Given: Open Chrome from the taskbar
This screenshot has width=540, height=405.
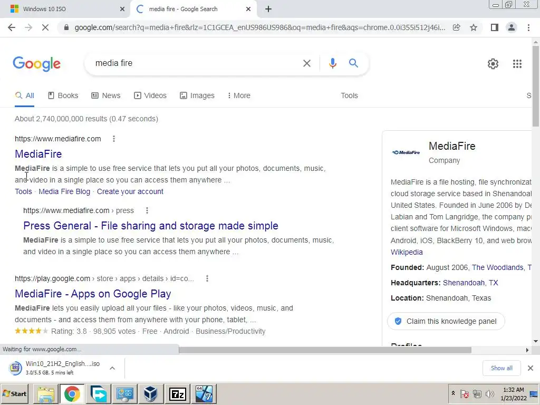Looking at the screenshot, I should click(x=72, y=394).
